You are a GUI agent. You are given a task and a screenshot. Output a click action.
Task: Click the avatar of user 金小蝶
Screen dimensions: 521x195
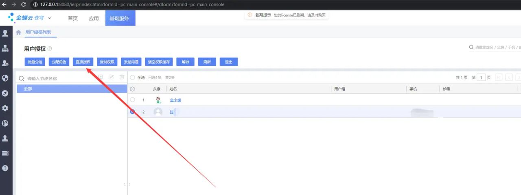158,100
